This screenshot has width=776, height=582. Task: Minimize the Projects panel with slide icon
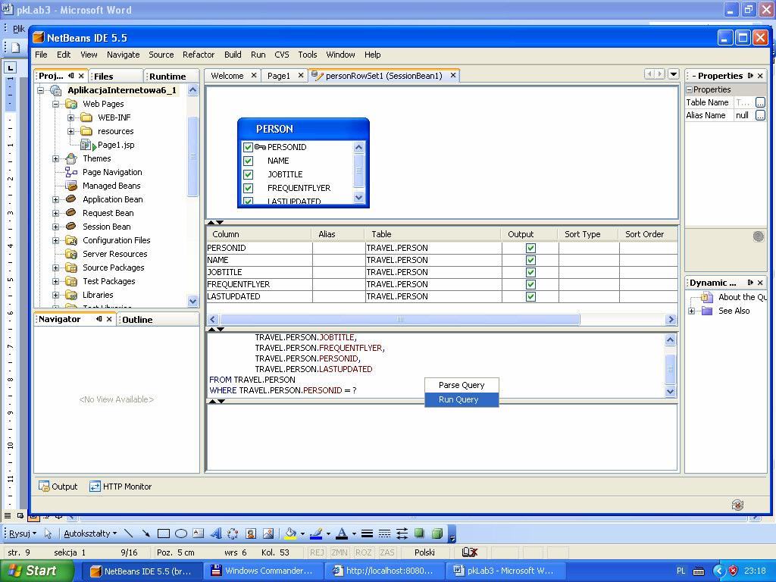[x=71, y=76]
